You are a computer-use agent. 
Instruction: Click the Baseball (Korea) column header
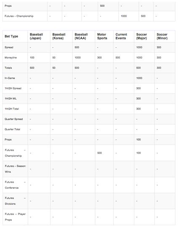(x=59, y=36)
